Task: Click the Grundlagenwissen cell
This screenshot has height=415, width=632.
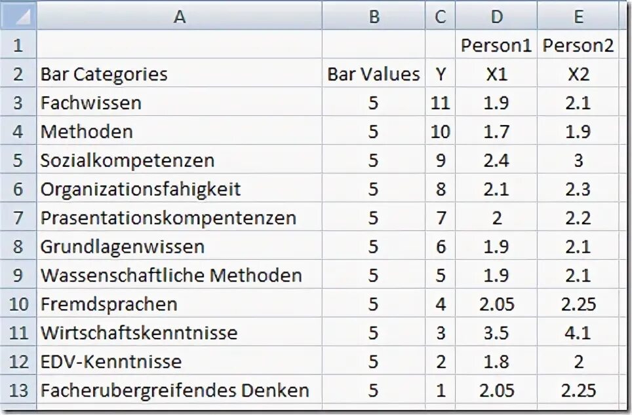Action: tap(180, 246)
